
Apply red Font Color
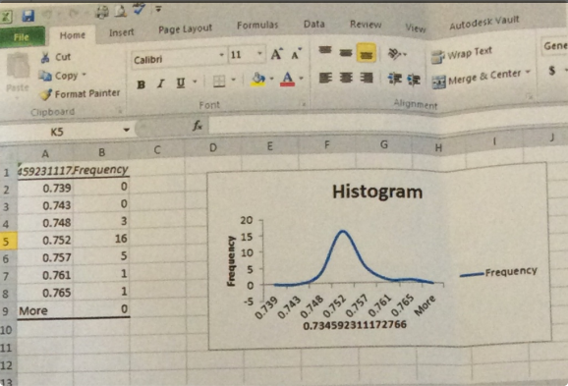[x=287, y=79]
